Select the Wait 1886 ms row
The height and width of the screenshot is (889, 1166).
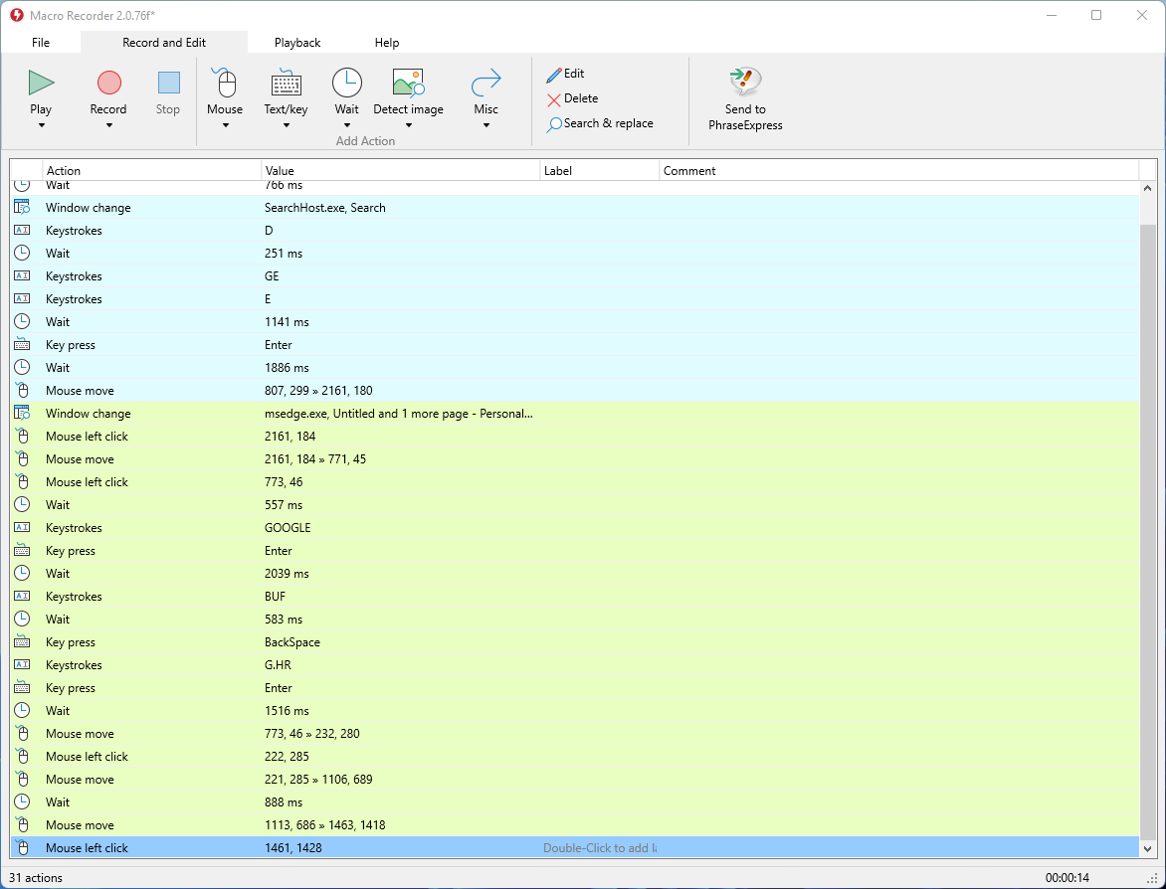(575, 368)
